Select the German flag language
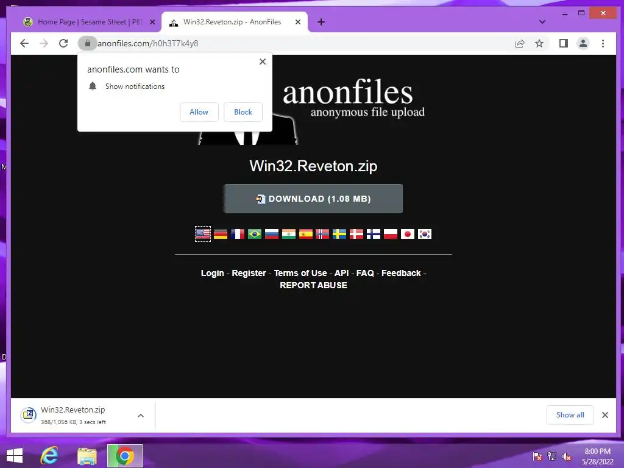 pos(221,234)
